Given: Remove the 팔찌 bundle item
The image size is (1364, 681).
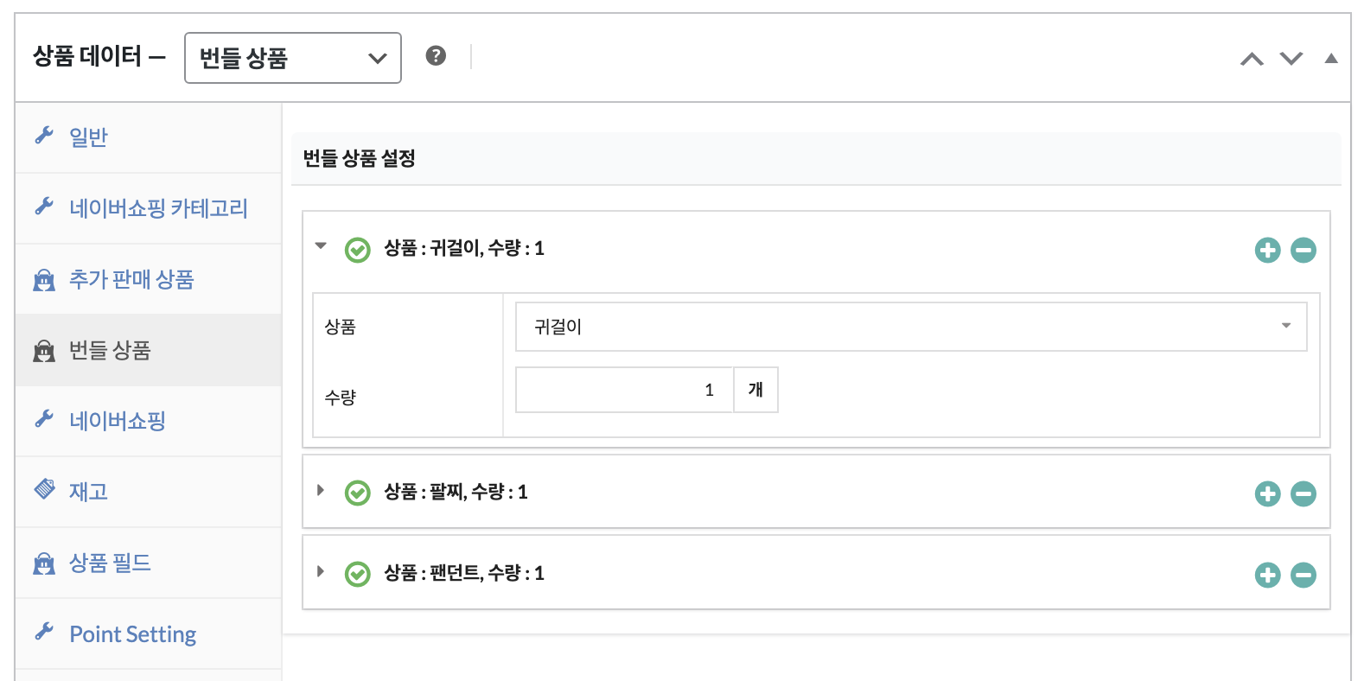Looking at the screenshot, I should (x=1303, y=493).
